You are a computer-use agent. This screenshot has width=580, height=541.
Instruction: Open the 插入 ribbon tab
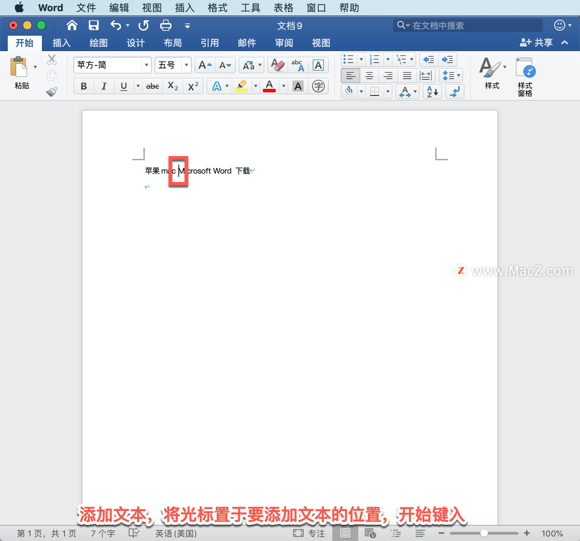(62, 43)
